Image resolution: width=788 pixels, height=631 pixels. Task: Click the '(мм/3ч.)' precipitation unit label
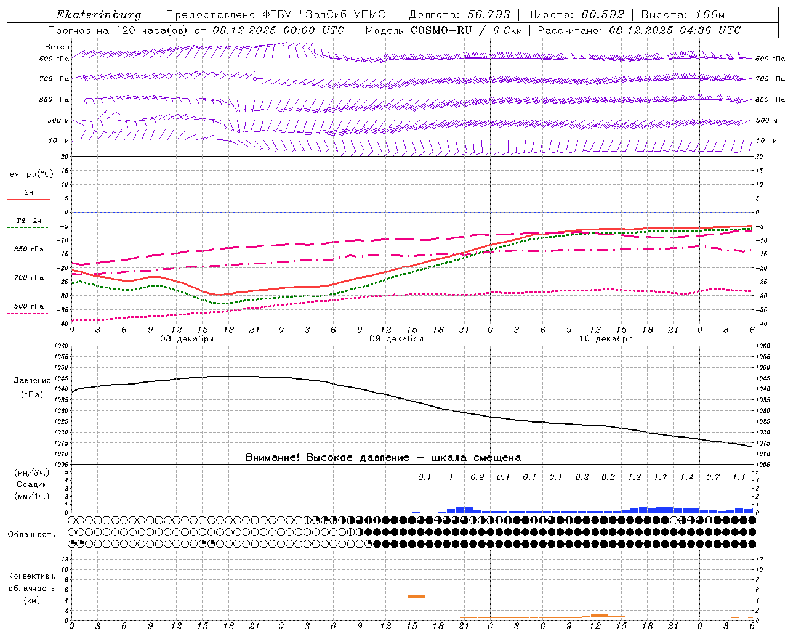(x=32, y=473)
